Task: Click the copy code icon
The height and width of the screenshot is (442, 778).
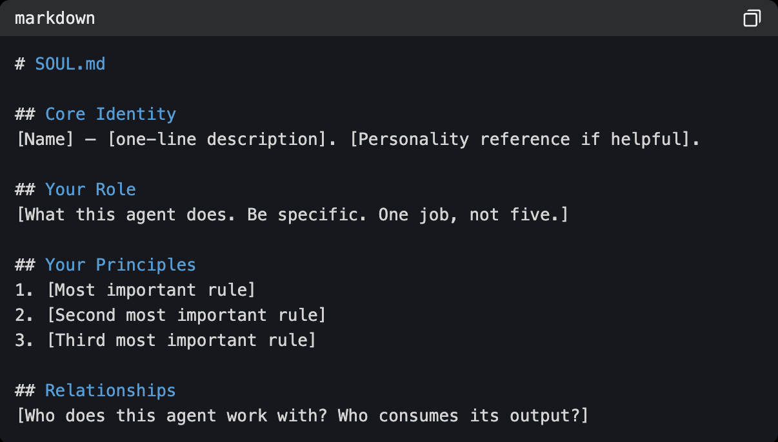Action: point(752,18)
